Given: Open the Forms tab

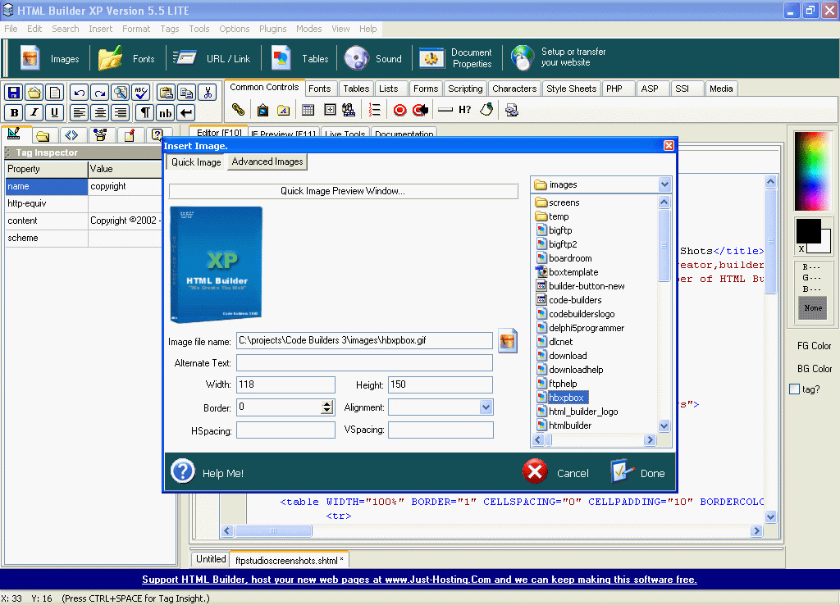Looking at the screenshot, I should pos(426,89).
